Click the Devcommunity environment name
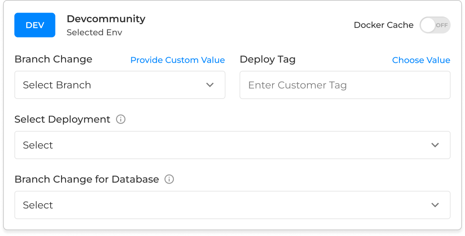465x236 pixels. coord(106,19)
